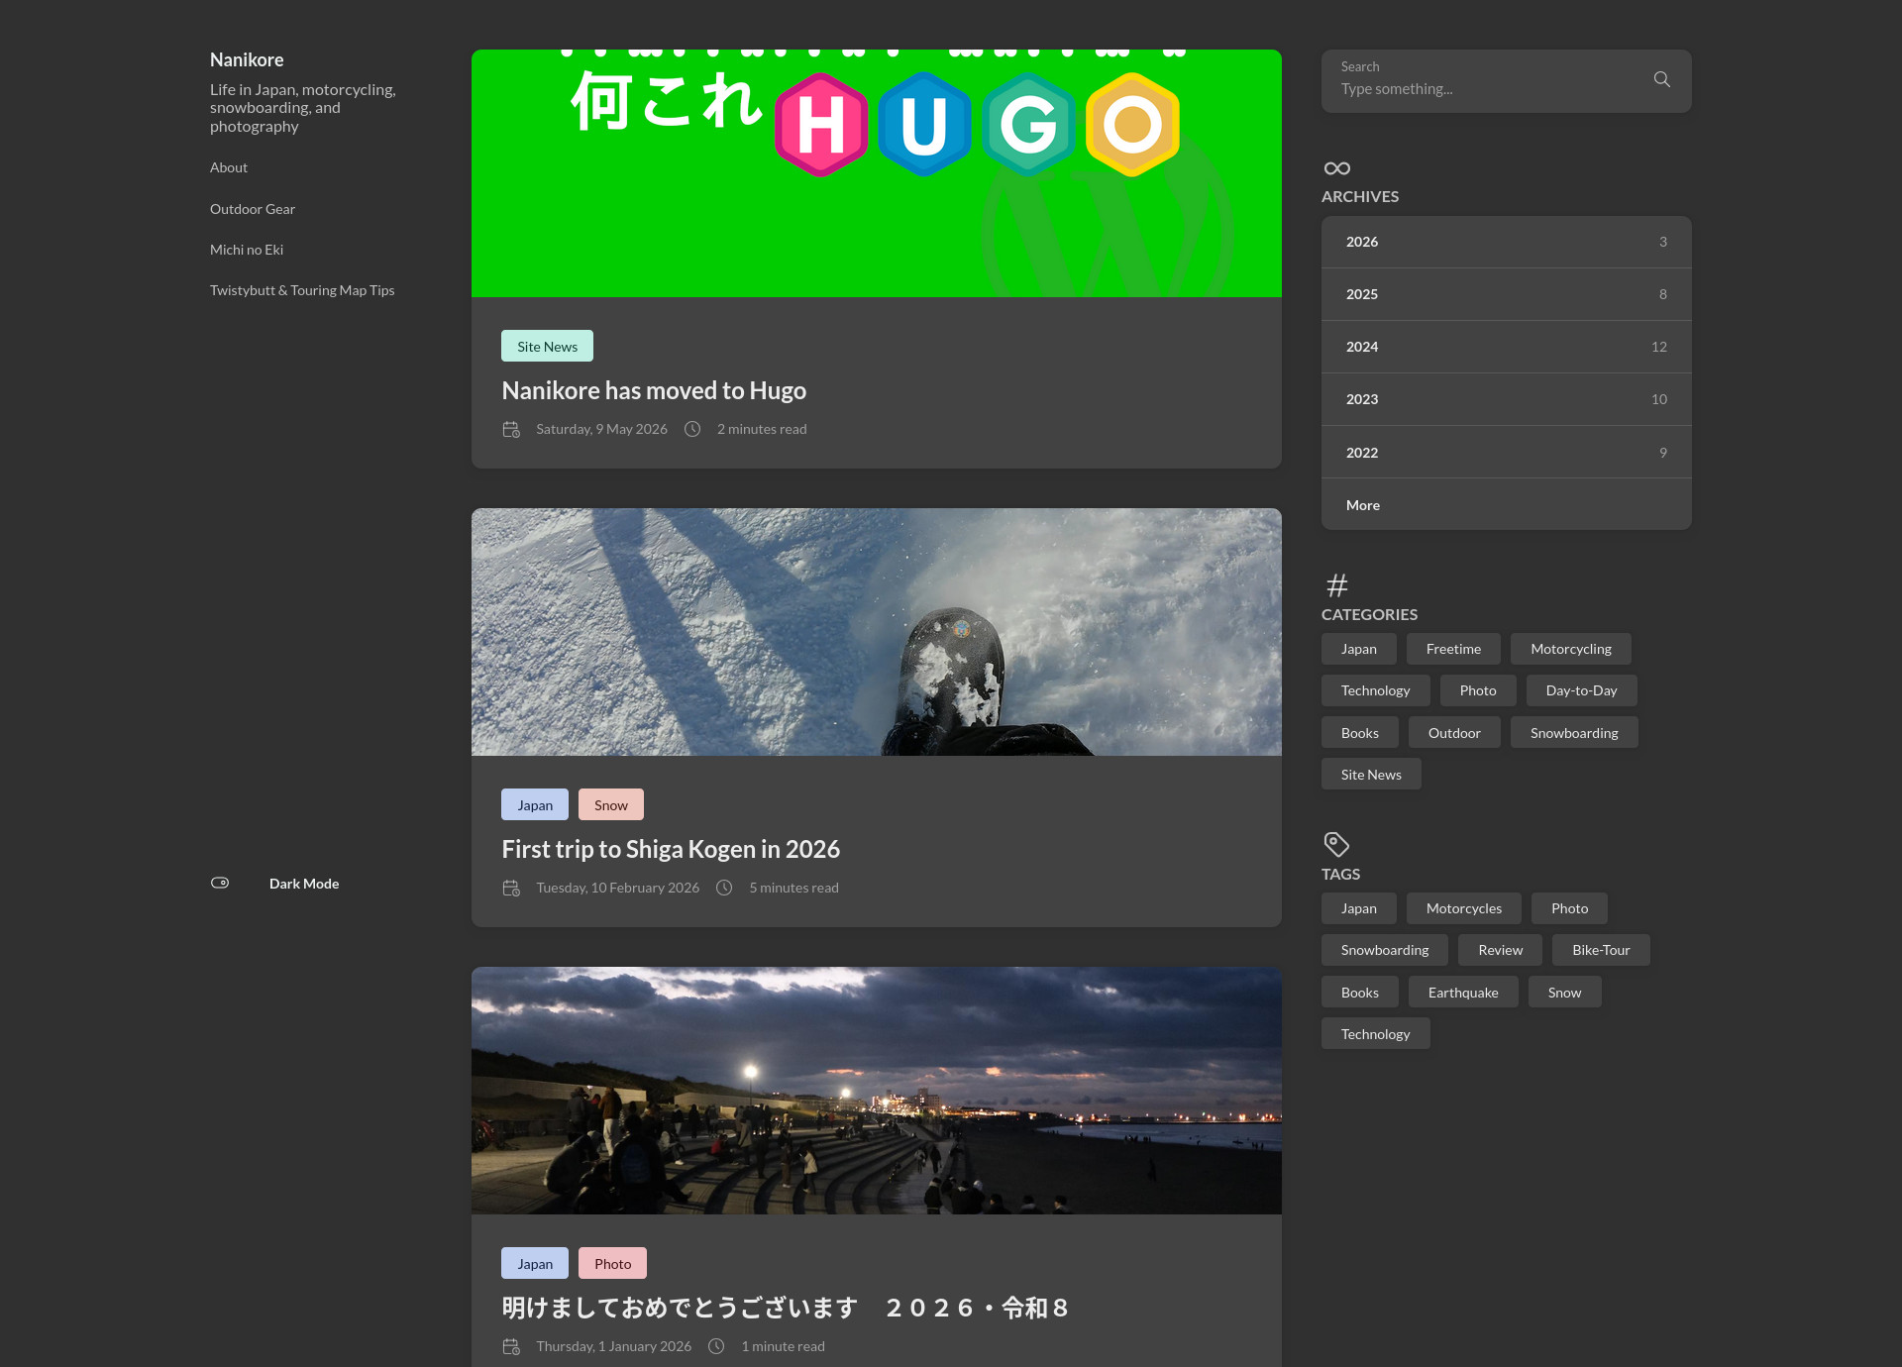Browse the Bike-Tour tag

pyautogui.click(x=1601, y=950)
